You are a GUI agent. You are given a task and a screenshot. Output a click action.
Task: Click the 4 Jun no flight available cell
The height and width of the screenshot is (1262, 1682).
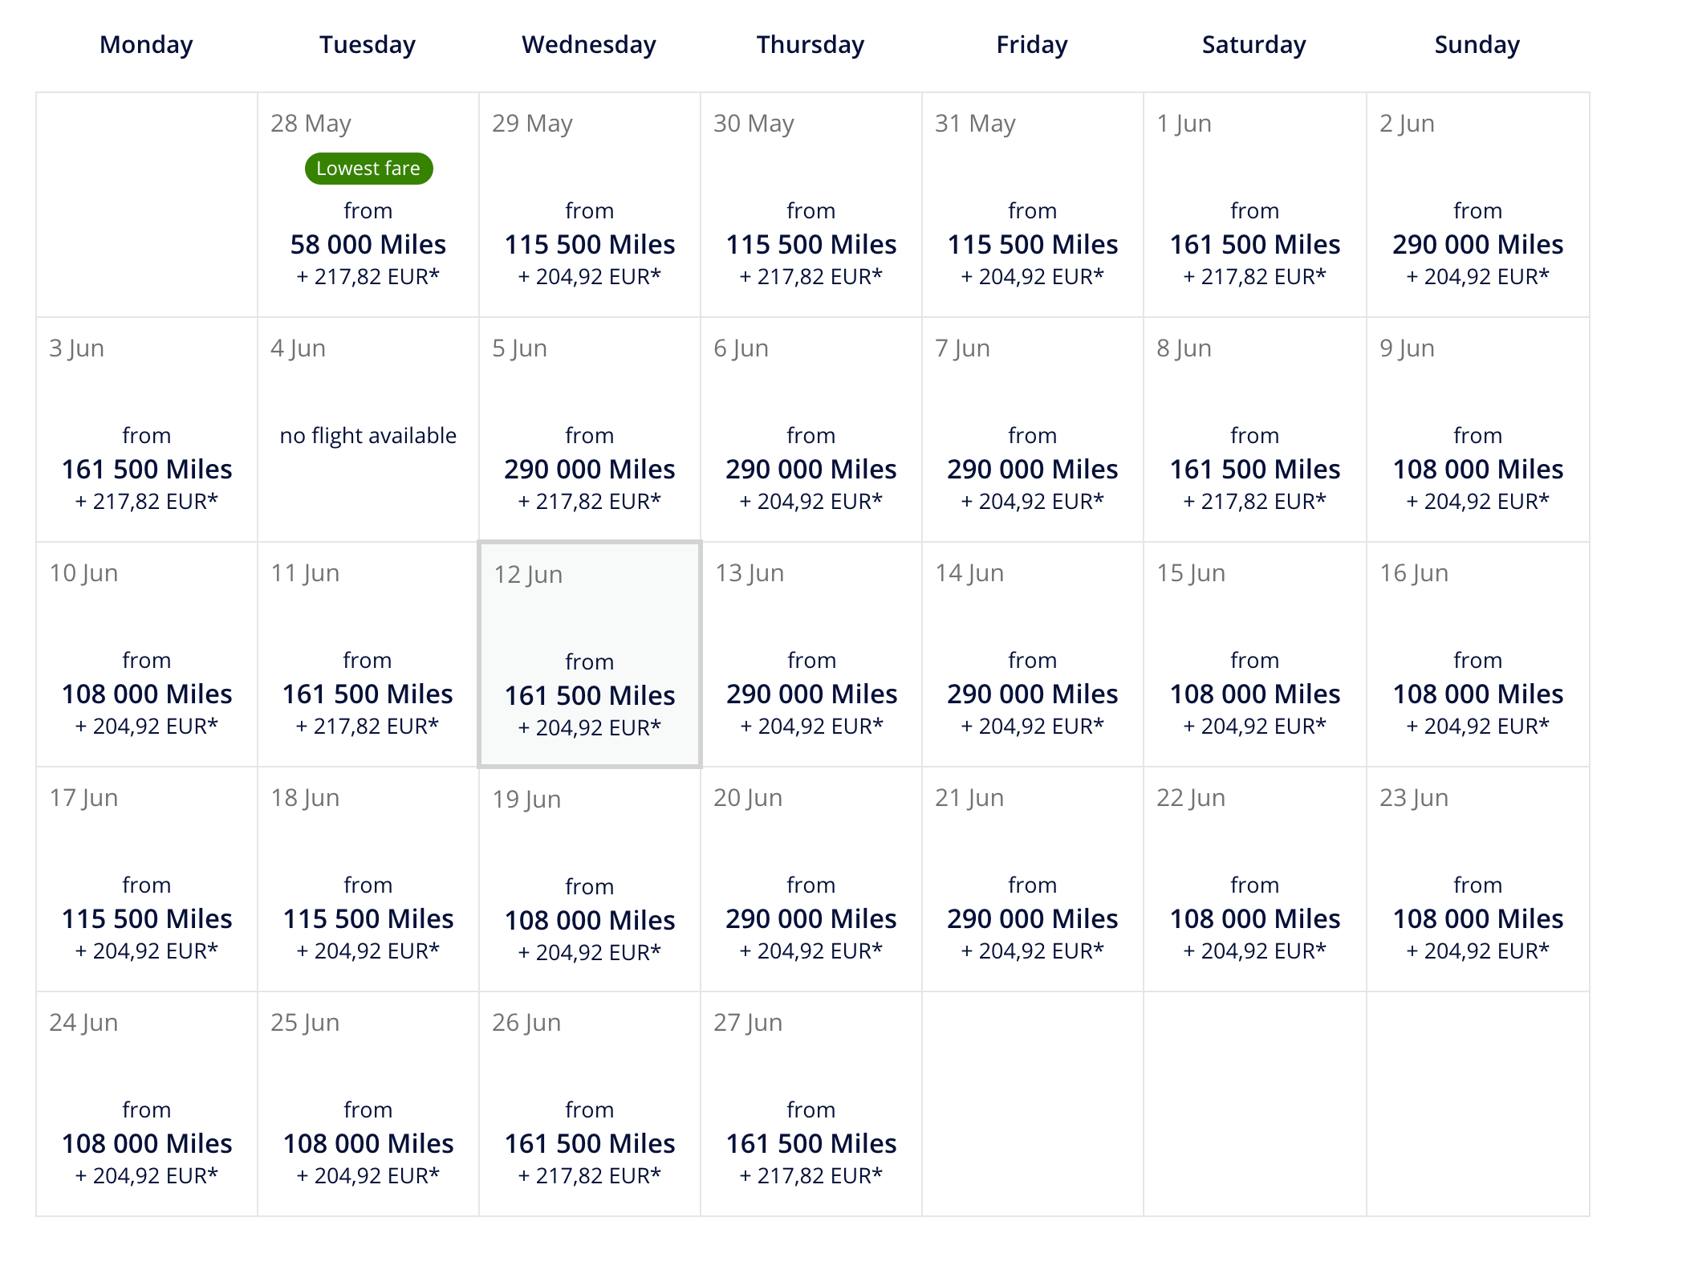coord(368,429)
